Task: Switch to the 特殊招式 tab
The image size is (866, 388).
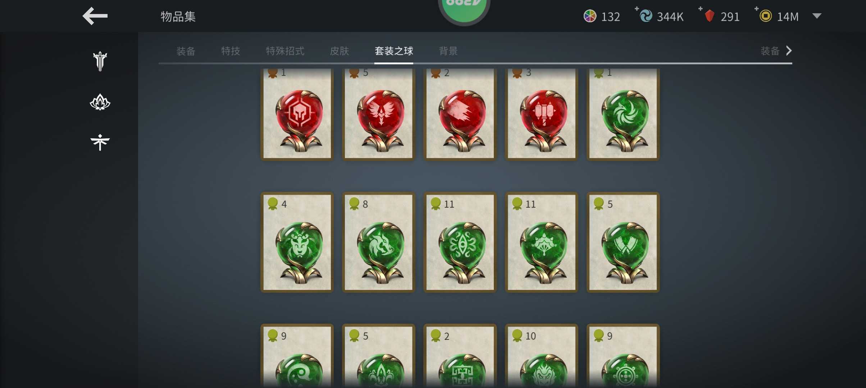Action: tap(285, 51)
